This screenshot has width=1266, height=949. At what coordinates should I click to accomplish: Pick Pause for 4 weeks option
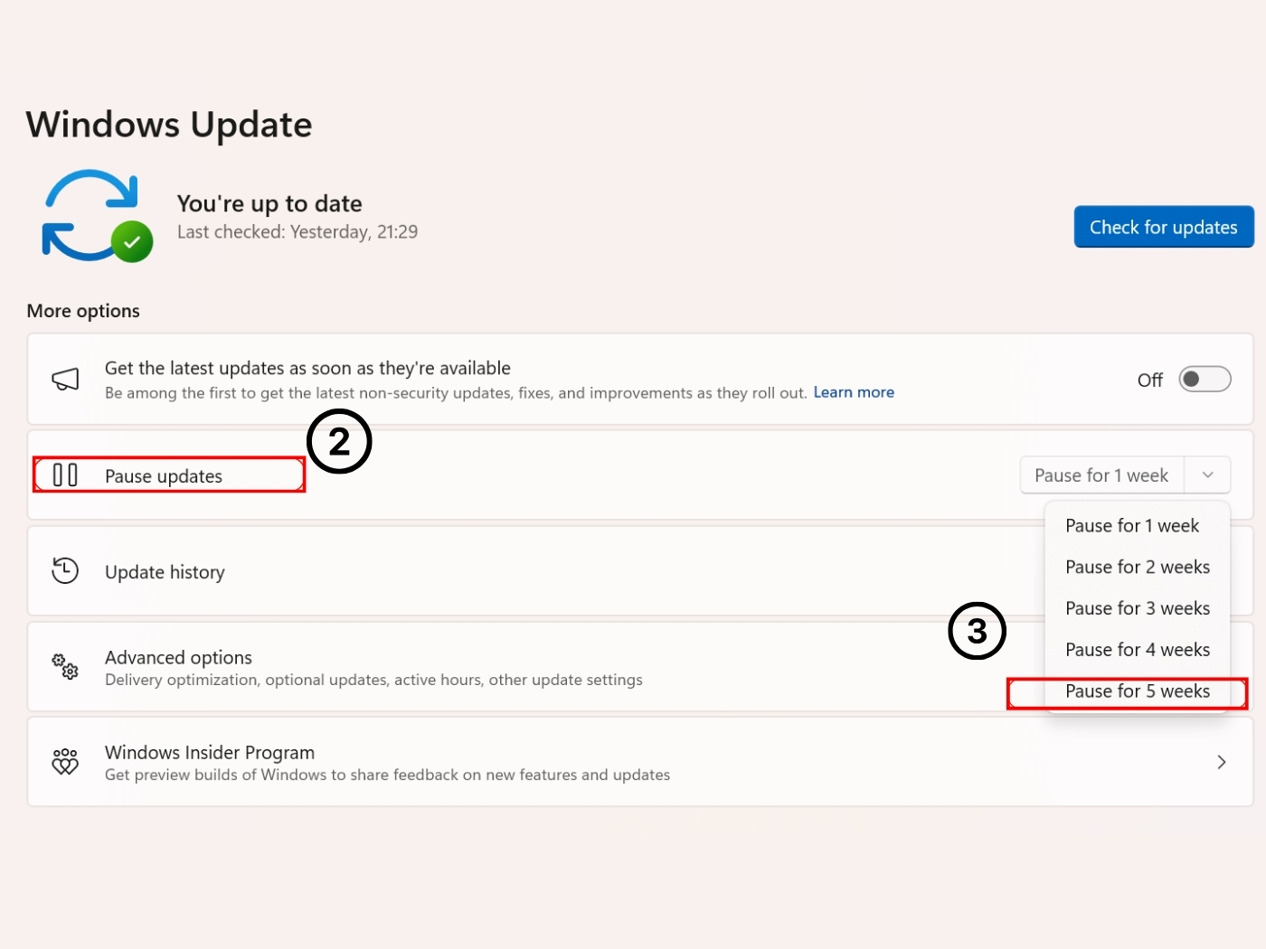[1137, 650]
